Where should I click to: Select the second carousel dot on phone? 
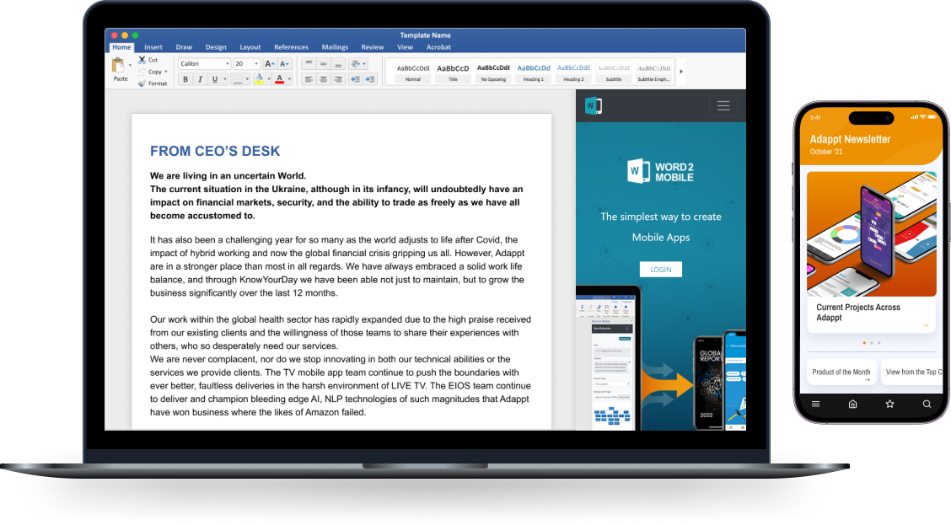[872, 343]
